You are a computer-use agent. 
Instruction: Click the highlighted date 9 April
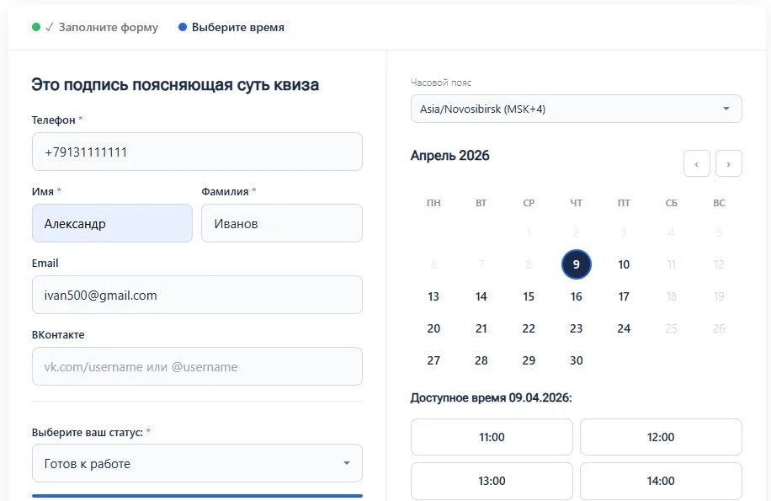tap(576, 264)
